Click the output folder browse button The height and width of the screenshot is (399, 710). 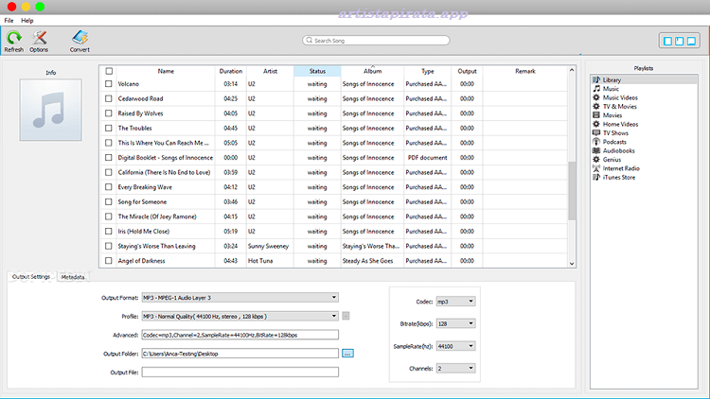[x=347, y=353]
